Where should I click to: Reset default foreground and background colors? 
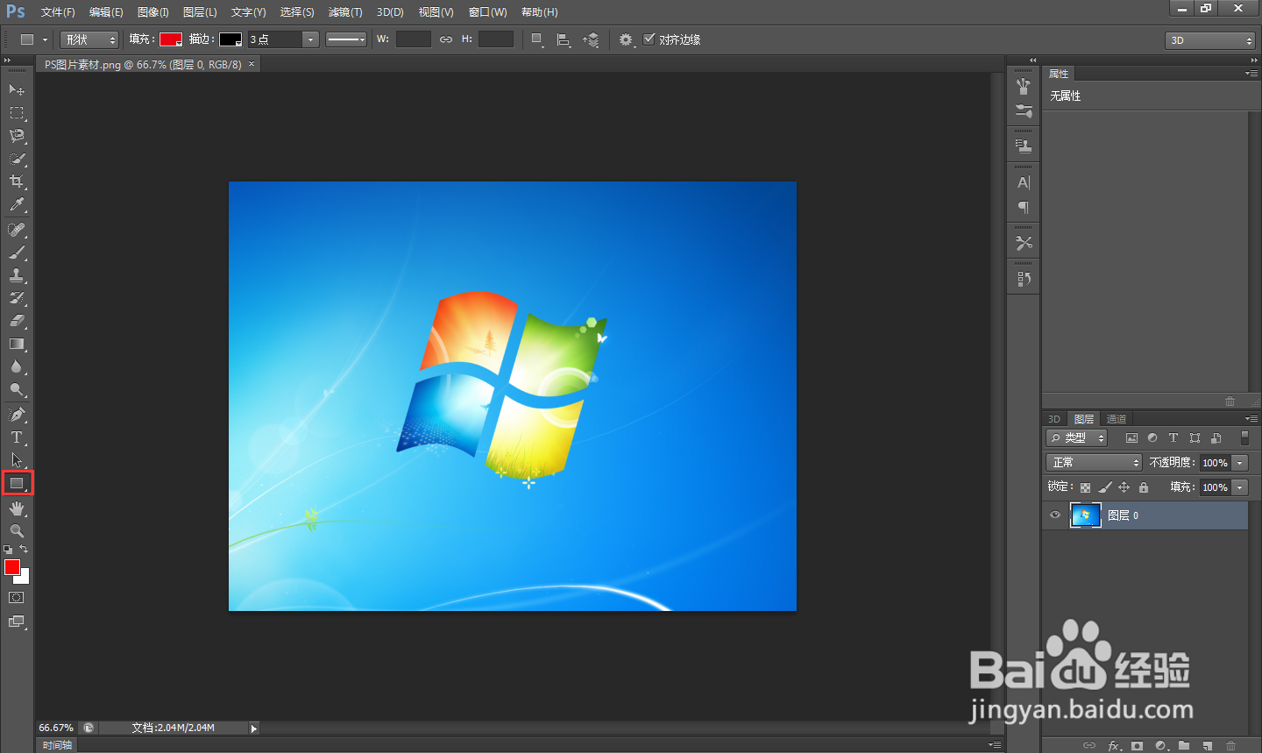point(8,550)
